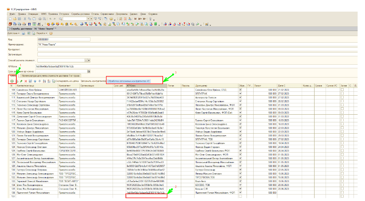This screenshot has width=365, height=201.
Task: Sort table descending Z-A icon
Action: tap(48, 81)
